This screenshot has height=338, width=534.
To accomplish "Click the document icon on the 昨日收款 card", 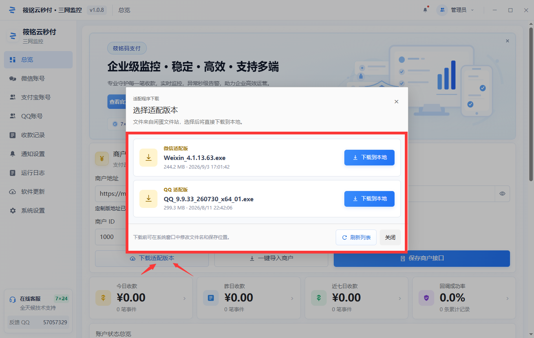I will (211, 298).
